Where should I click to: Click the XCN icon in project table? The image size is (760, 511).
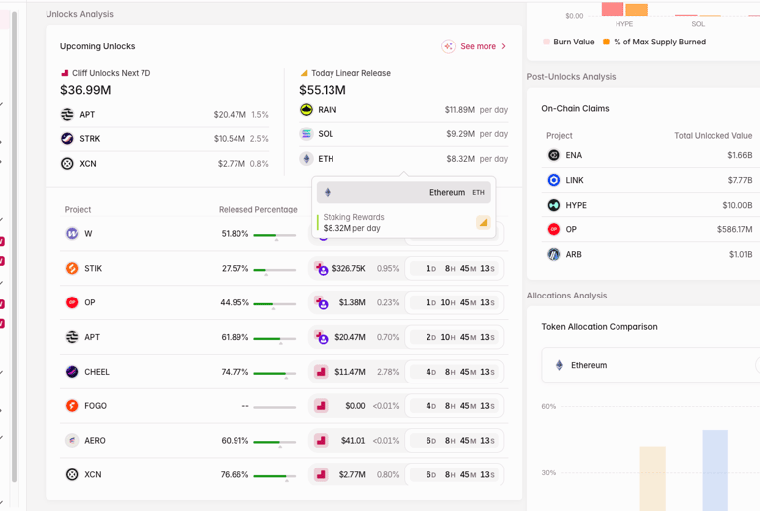72,474
